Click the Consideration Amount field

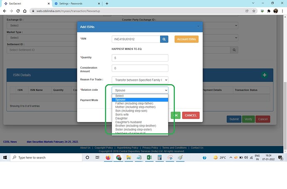140,68
